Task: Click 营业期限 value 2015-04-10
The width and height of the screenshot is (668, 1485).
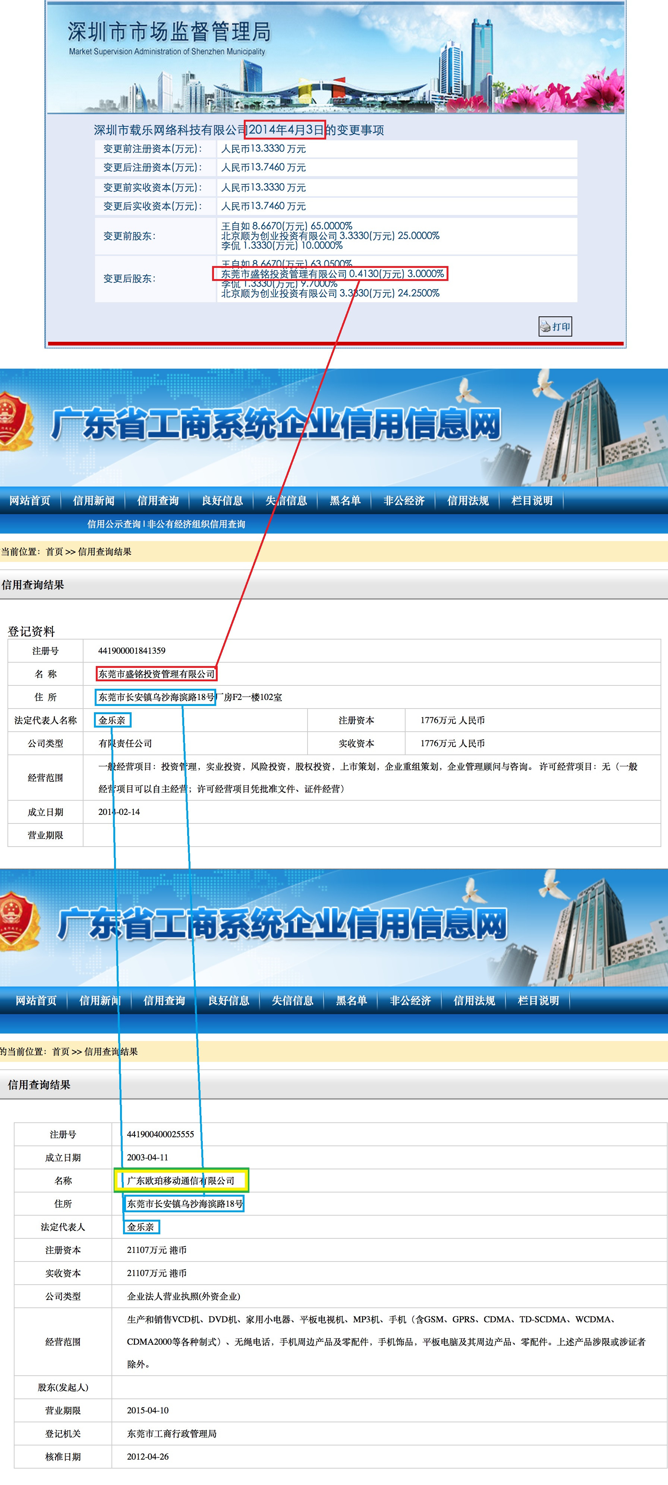Action: pos(148,1410)
